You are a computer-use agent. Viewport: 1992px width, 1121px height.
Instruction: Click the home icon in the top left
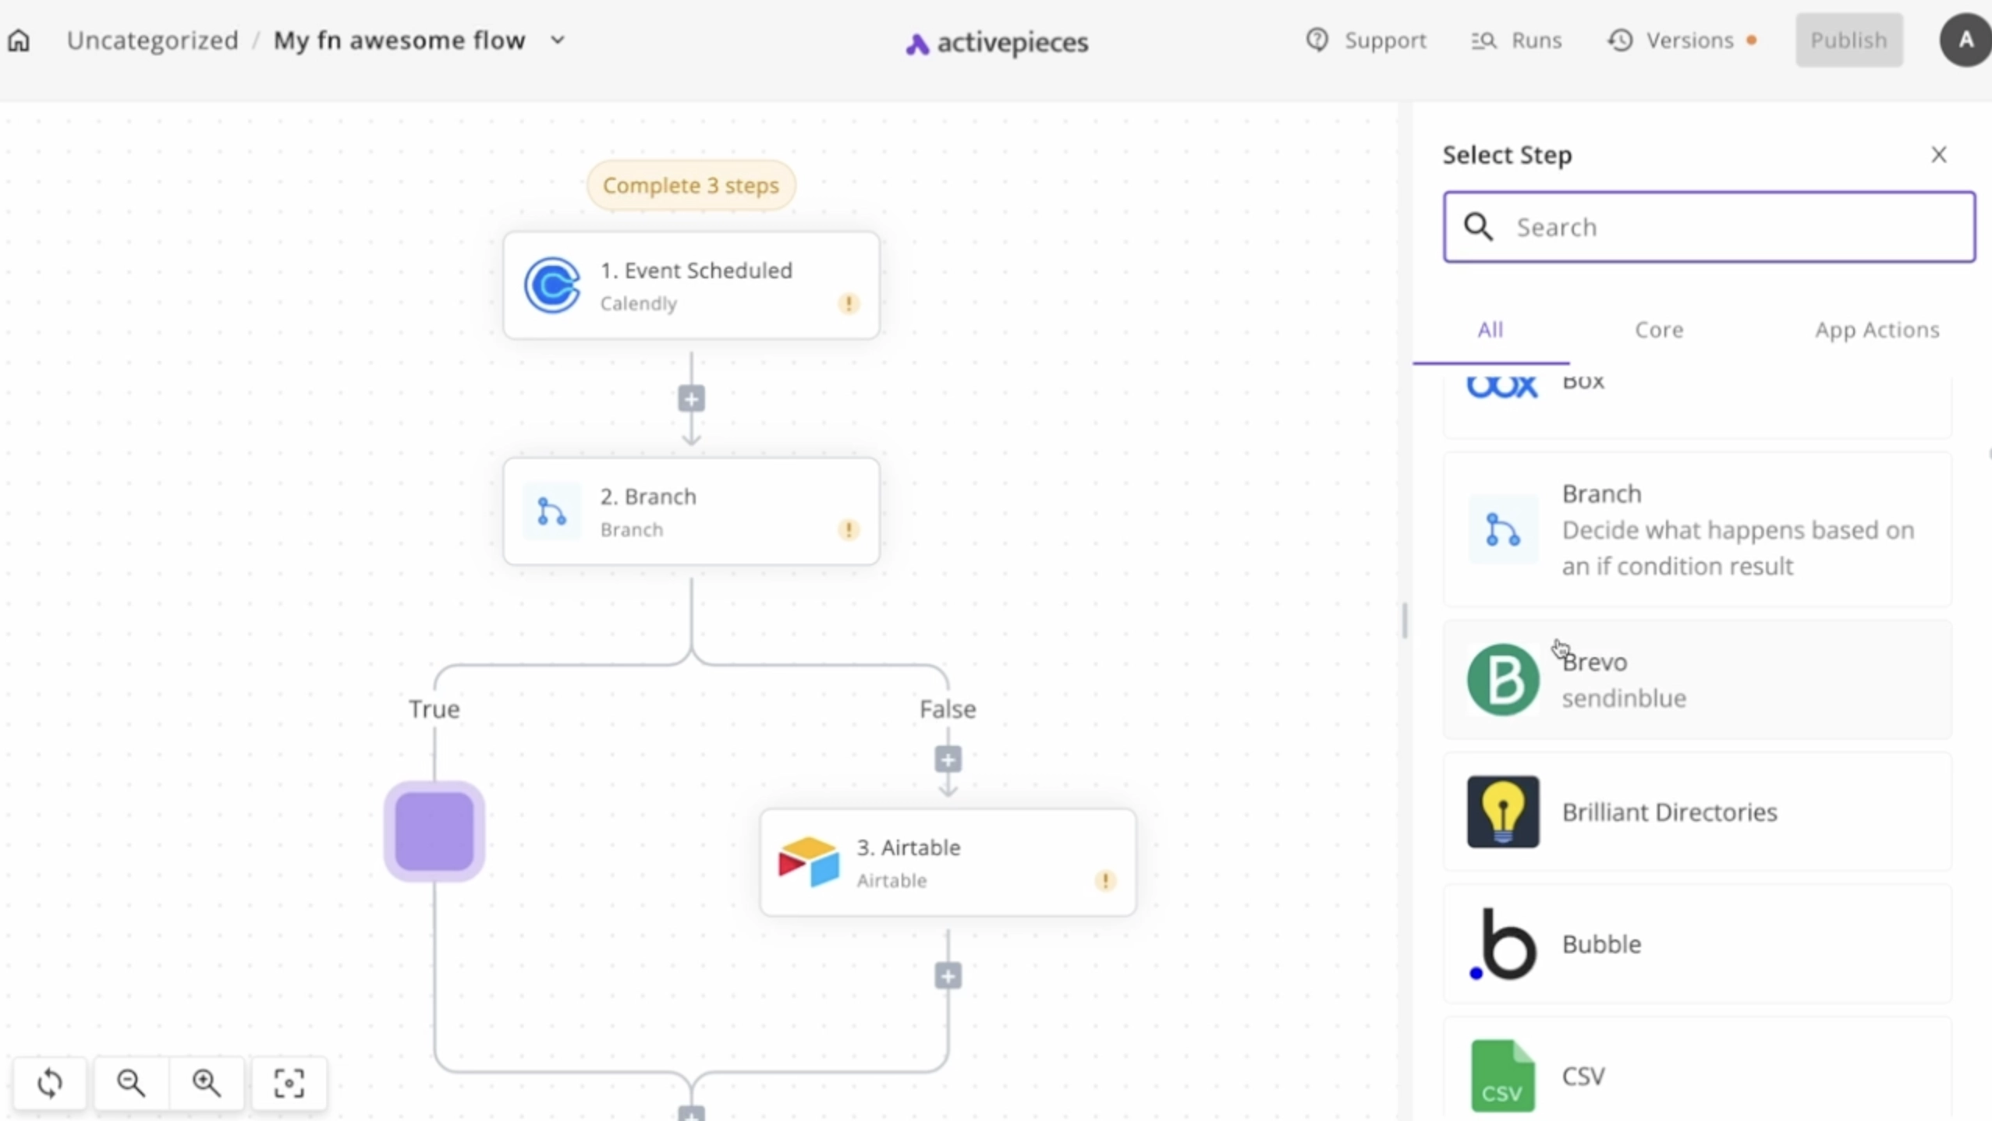pyautogui.click(x=18, y=40)
